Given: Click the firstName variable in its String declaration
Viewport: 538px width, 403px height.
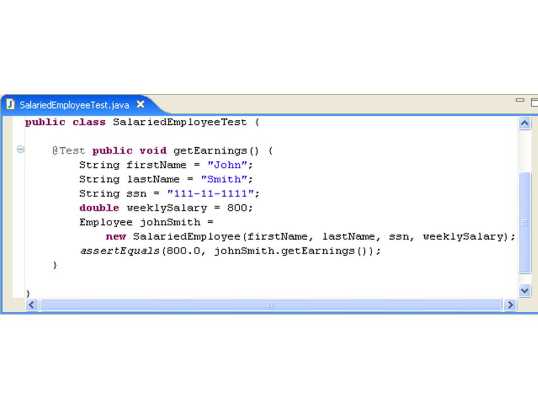Looking at the screenshot, I should click(x=156, y=165).
